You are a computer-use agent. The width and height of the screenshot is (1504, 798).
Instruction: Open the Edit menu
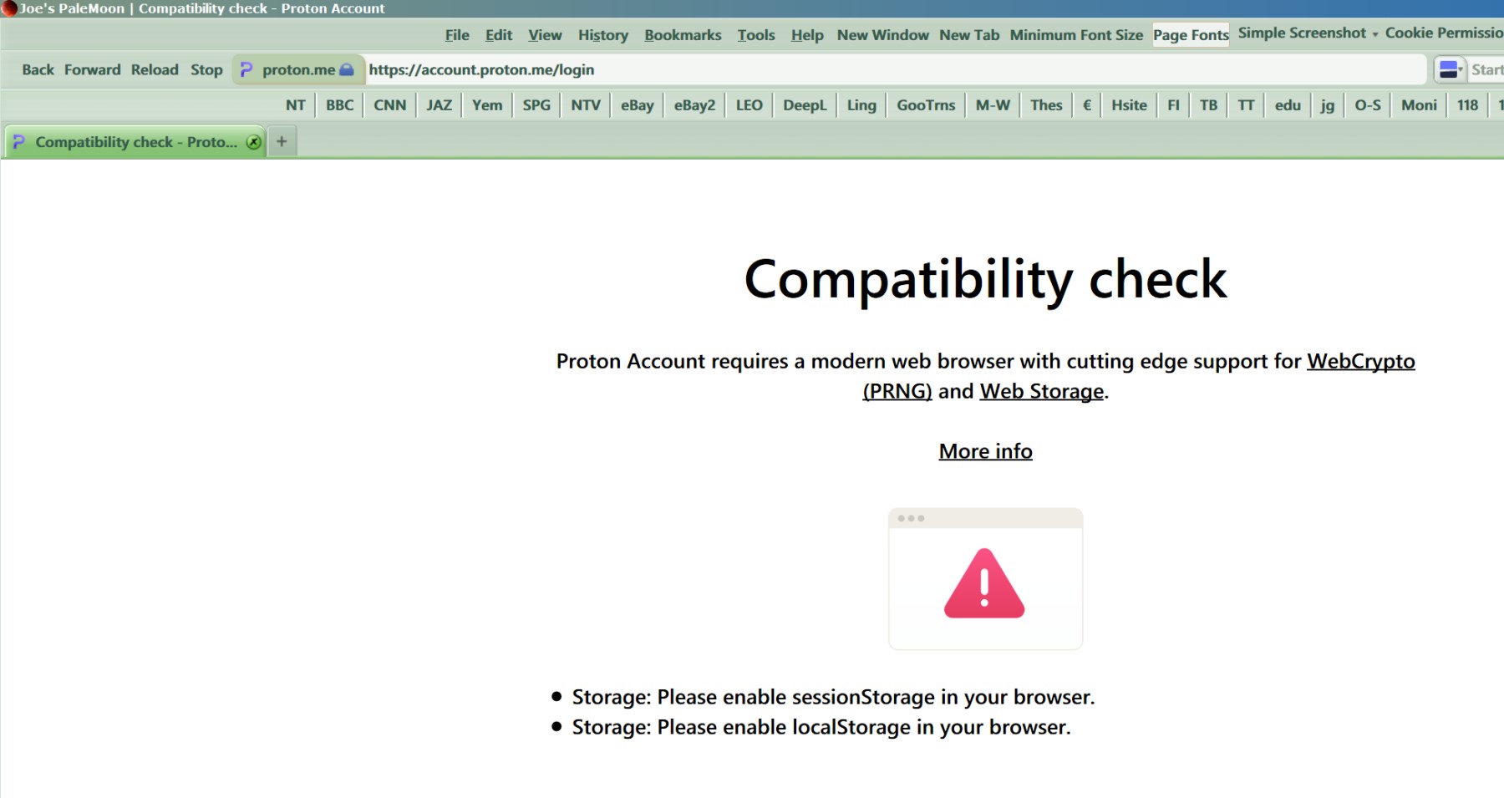[x=499, y=35]
